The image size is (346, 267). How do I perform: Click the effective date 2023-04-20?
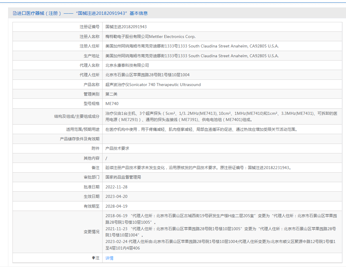[x=116, y=196]
